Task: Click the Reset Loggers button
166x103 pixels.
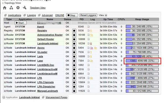Action: [88, 15]
